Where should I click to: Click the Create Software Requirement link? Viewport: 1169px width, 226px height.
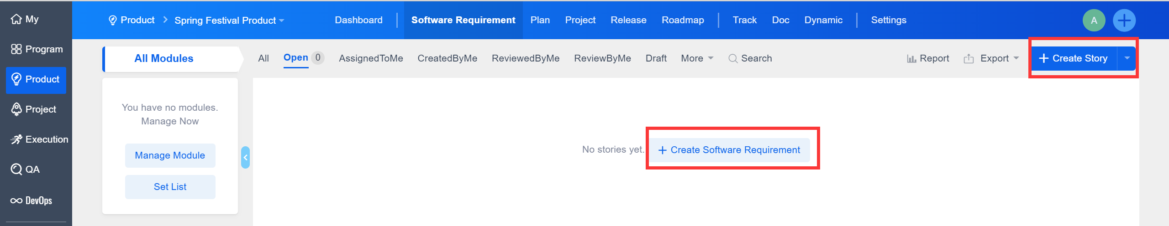pyautogui.click(x=729, y=150)
